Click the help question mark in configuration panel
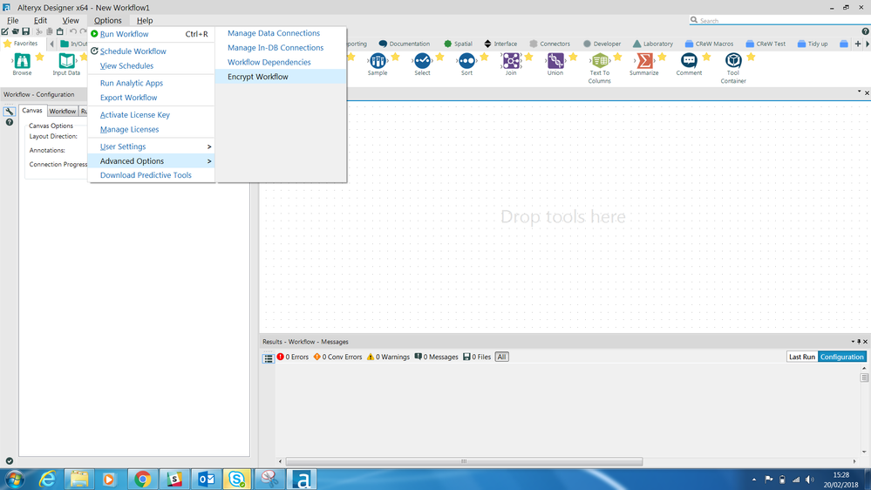The width and height of the screenshot is (871, 490). [10, 122]
